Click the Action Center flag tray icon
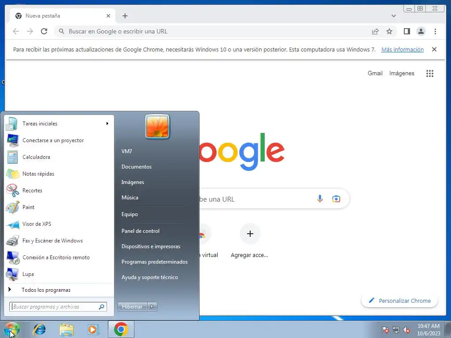Screen dimensions: 451x338 click(x=385, y=330)
